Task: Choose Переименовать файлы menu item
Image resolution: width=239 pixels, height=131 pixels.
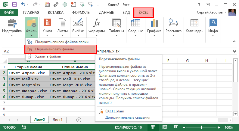Action: tap(61, 49)
